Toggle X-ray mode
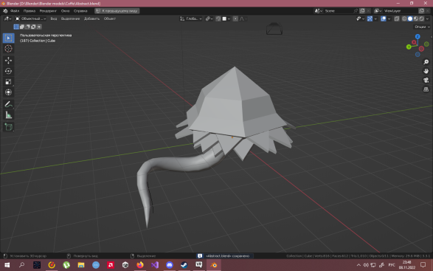This screenshot has width=433, height=271. point(397,18)
